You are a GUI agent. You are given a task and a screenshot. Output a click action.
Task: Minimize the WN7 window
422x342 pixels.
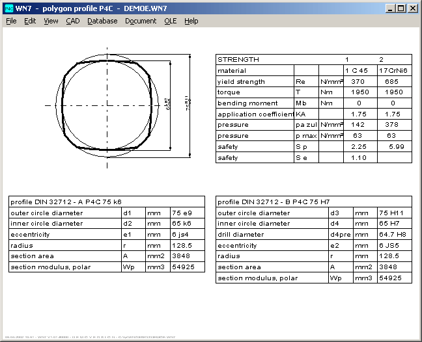point(390,8)
